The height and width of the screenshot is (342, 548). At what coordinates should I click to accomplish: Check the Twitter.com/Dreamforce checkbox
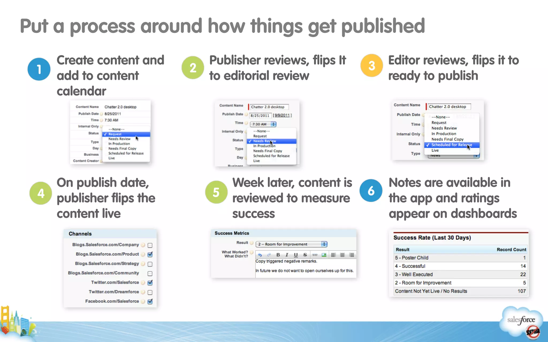(150, 292)
